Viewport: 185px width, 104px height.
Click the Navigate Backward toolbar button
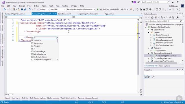tap(5, 9)
